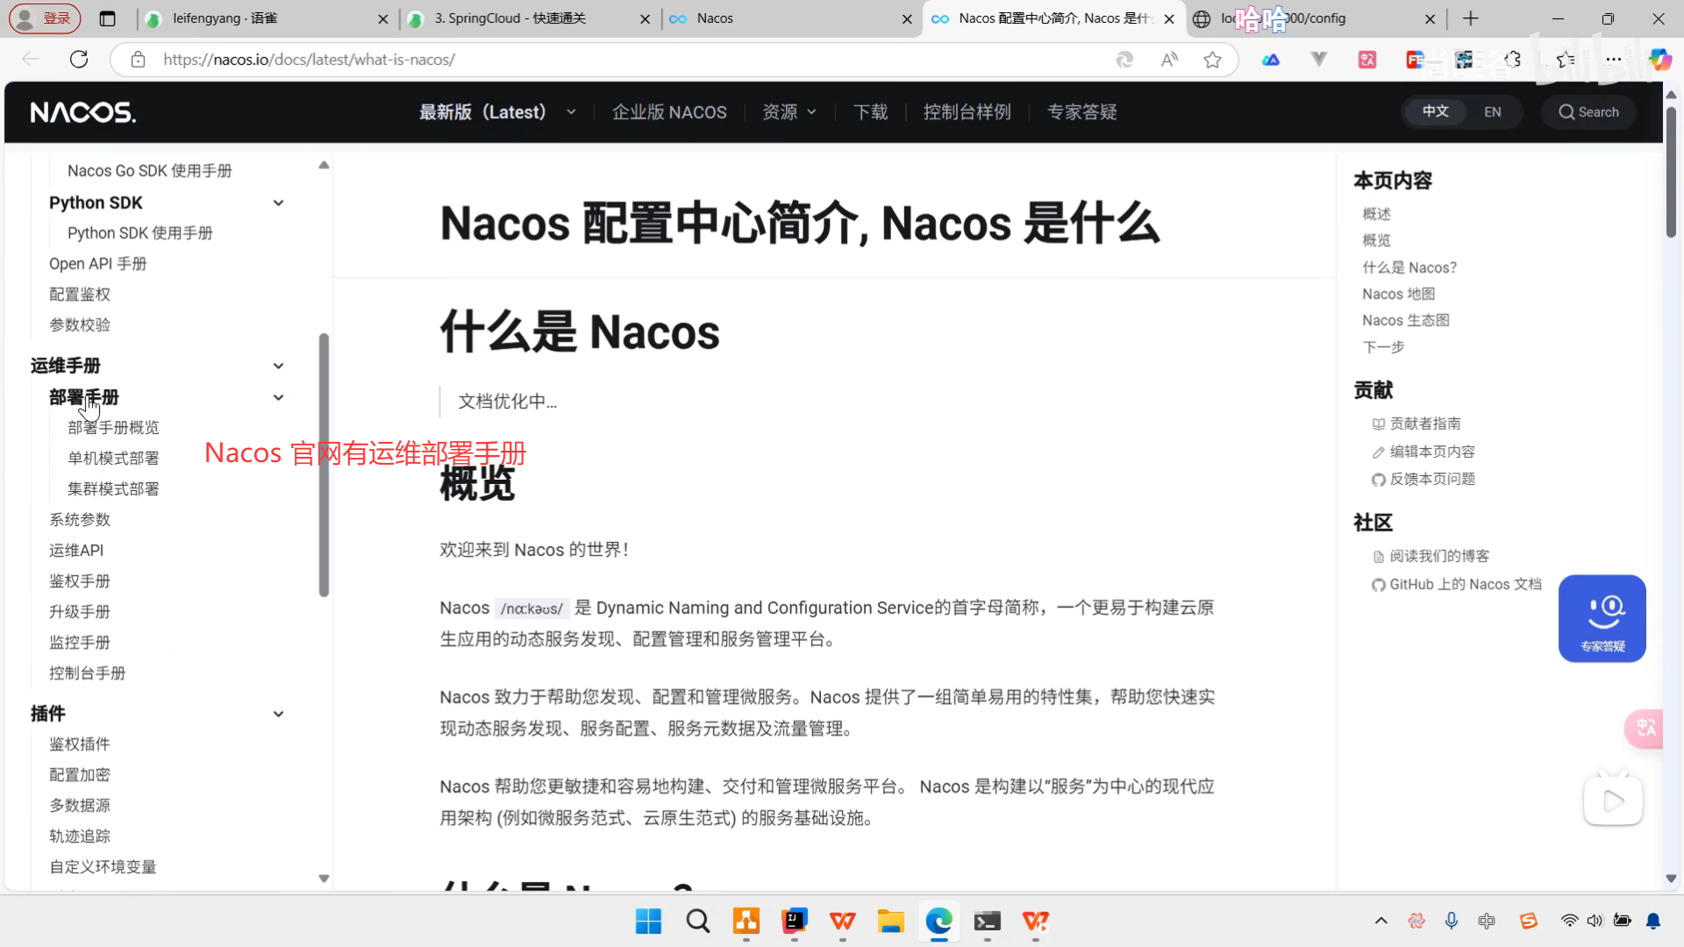This screenshot has height=947, width=1684.
Task: Click the page's vertical scrollbar thumb
Action: [x=1670, y=171]
